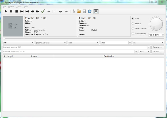Click the Destination column header
This screenshot has height=118, width=167.
(109, 56)
